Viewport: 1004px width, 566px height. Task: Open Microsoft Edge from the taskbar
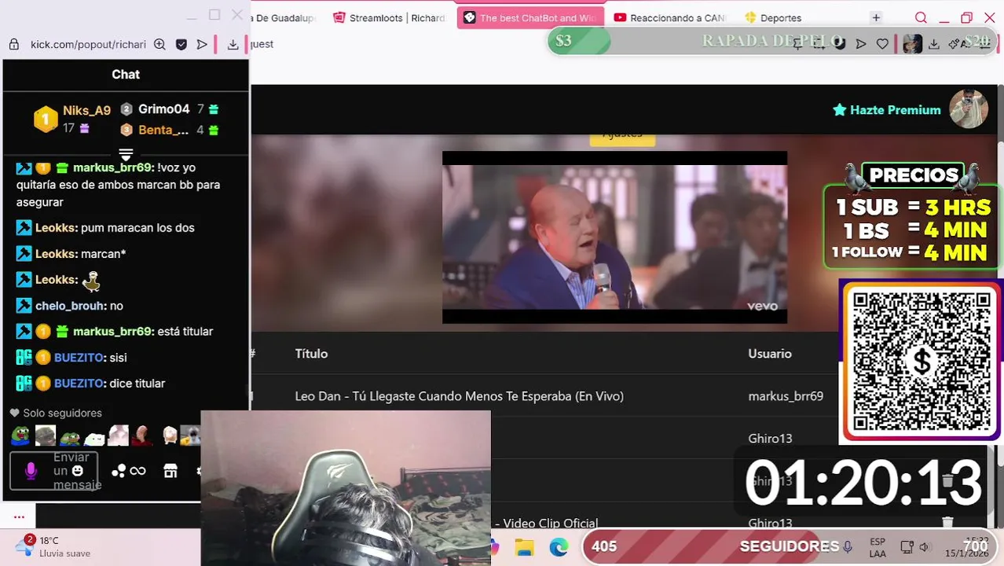click(x=559, y=547)
